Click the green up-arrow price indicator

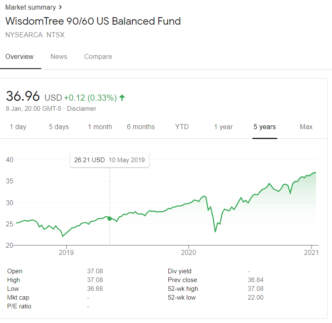(122, 98)
